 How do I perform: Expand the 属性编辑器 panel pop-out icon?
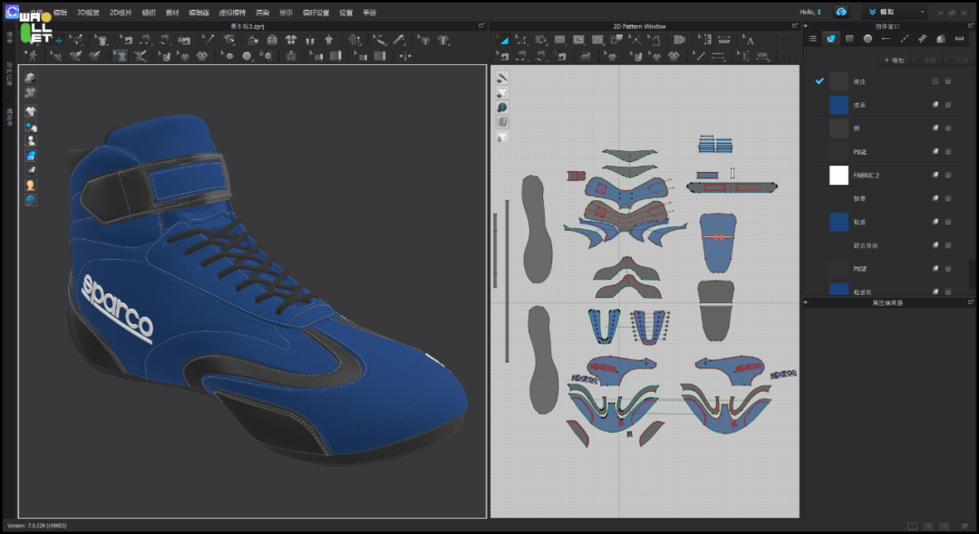pyautogui.click(x=972, y=302)
